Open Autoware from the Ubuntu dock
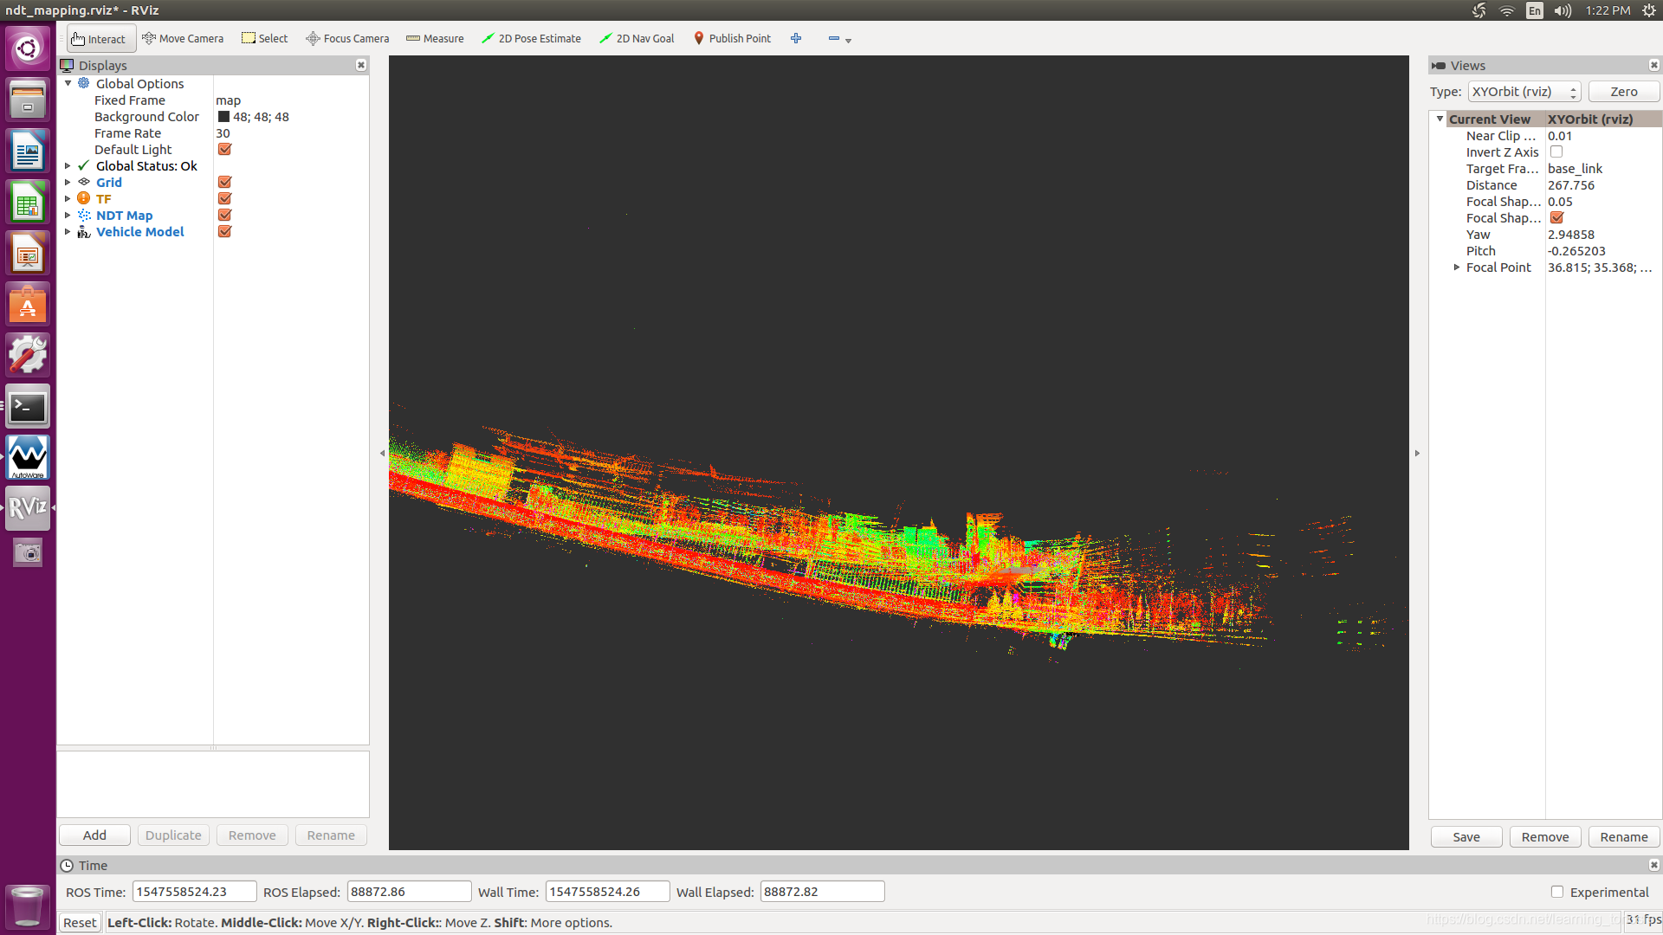1663x935 pixels. coord(28,457)
